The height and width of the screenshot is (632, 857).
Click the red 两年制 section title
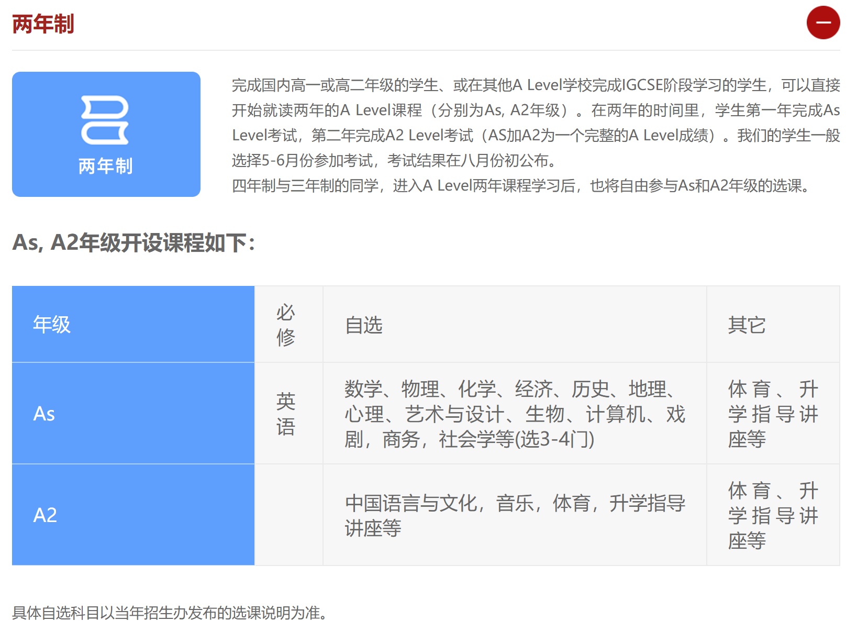tap(43, 24)
